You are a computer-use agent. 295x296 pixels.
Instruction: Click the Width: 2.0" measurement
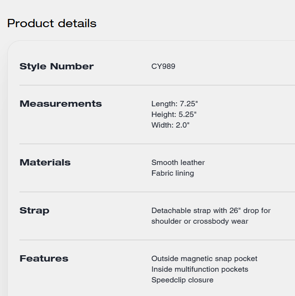pyautogui.click(x=170, y=125)
